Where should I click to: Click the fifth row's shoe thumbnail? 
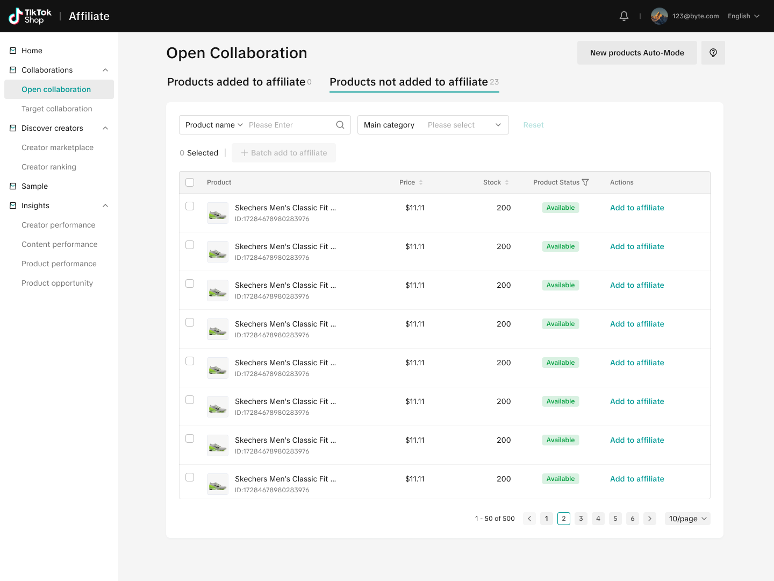click(x=218, y=368)
